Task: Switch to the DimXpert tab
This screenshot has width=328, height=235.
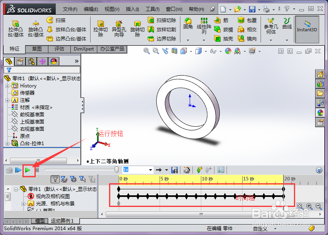Action: point(84,49)
